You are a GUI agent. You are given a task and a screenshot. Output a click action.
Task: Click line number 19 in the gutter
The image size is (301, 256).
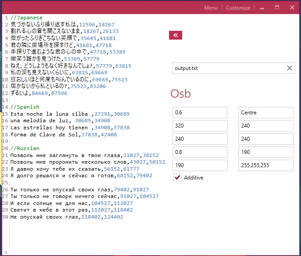point(5,141)
